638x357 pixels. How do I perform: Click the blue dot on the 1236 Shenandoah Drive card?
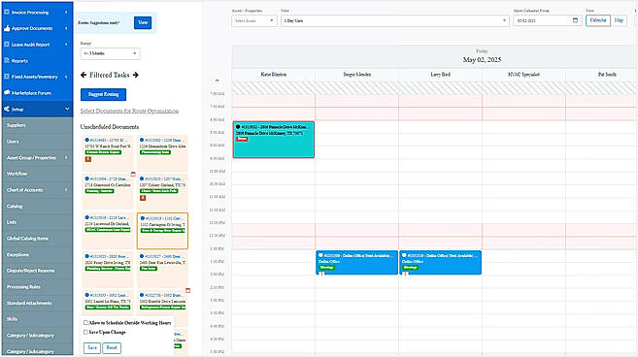[x=142, y=140]
